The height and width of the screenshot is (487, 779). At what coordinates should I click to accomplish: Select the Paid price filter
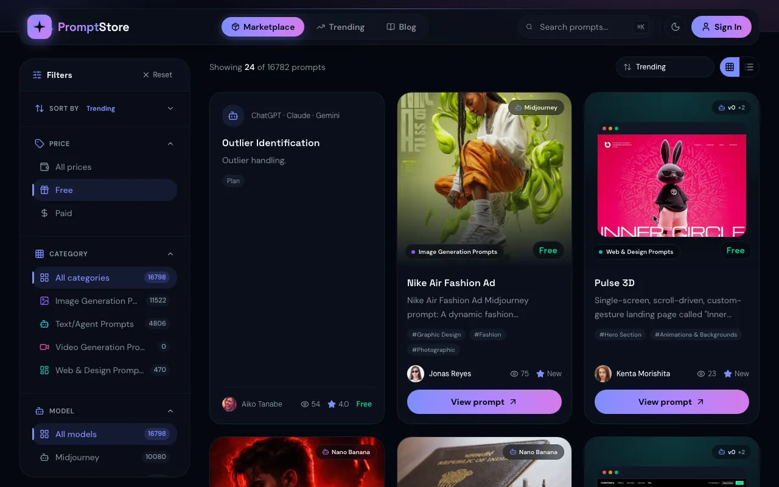click(x=105, y=213)
